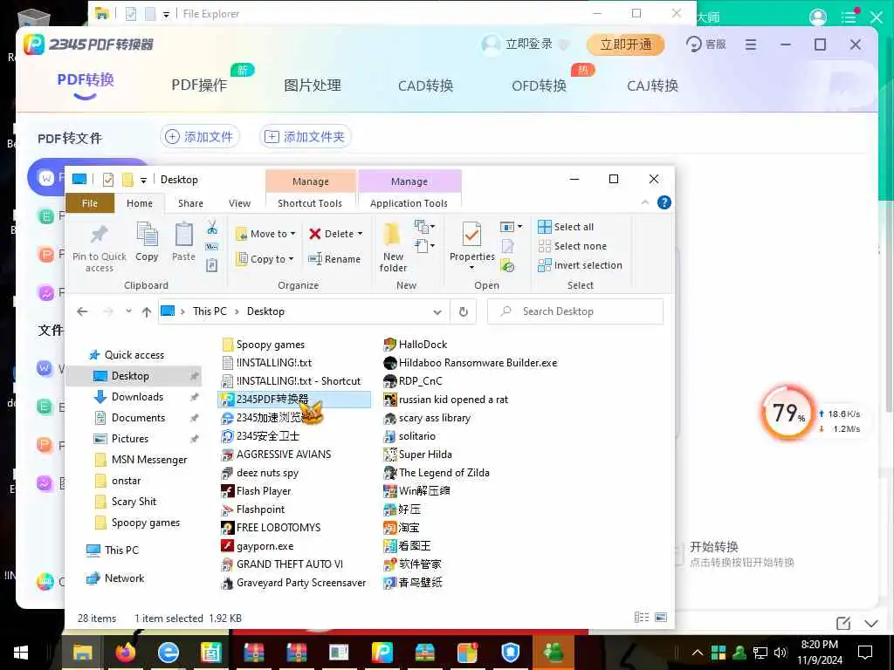The height and width of the screenshot is (670, 894).
Task: Click the Internet Explorer taskbar icon
Action: [x=168, y=653]
